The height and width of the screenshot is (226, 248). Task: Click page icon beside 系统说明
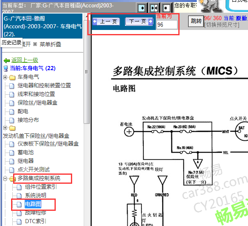click(x=19, y=196)
